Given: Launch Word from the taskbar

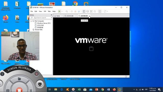Looking at the screenshot, I should coord(108,89).
